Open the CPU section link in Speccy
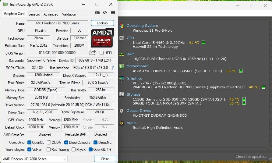The width and height of the screenshot is (272, 163). coord(130,38)
